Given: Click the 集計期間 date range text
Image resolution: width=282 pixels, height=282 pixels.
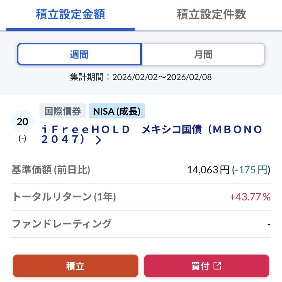Looking at the screenshot, I should pyautogui.click(x=141, y=77).
